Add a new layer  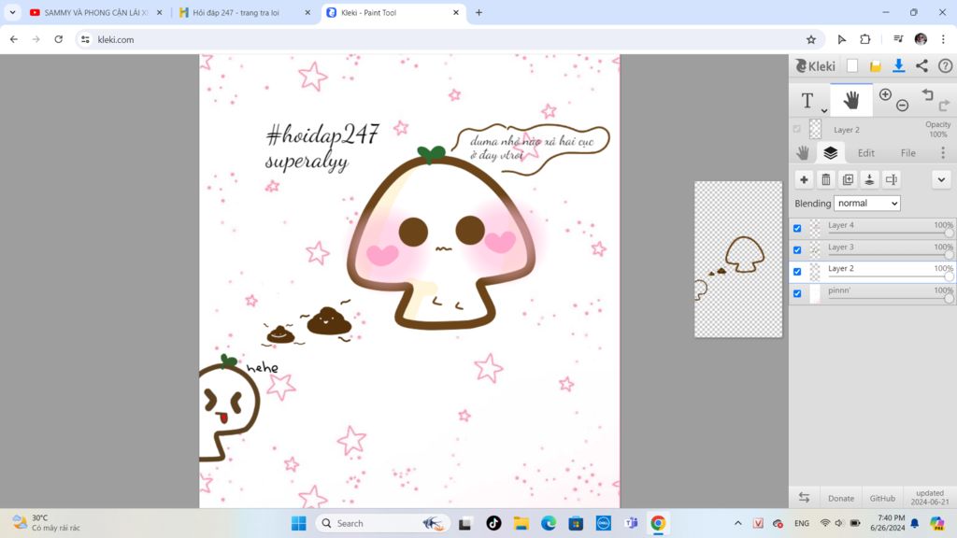[x=804, y=179]
